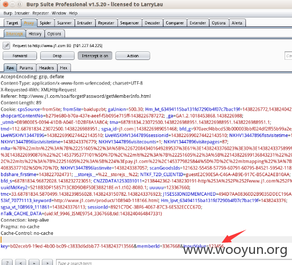Open the proxy Options sub-tab
The width and height of the screenshot is (292, 265).
click(x=54, y=34)
